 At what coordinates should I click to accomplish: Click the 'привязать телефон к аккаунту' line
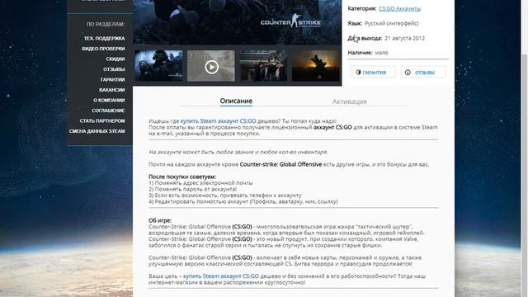pos(225,196)
